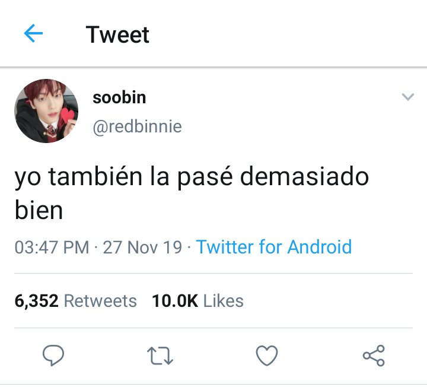Select the 27 Nov 19 date
The height and width of the screenshot is (387, 427).
(142, 248)
